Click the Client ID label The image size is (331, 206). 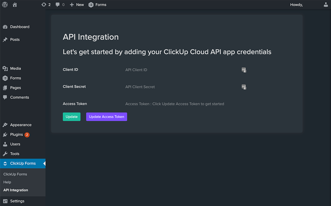71,70
